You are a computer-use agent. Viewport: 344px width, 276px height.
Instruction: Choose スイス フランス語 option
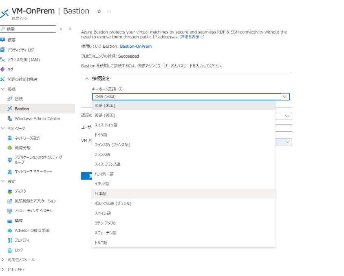point(184,164)
